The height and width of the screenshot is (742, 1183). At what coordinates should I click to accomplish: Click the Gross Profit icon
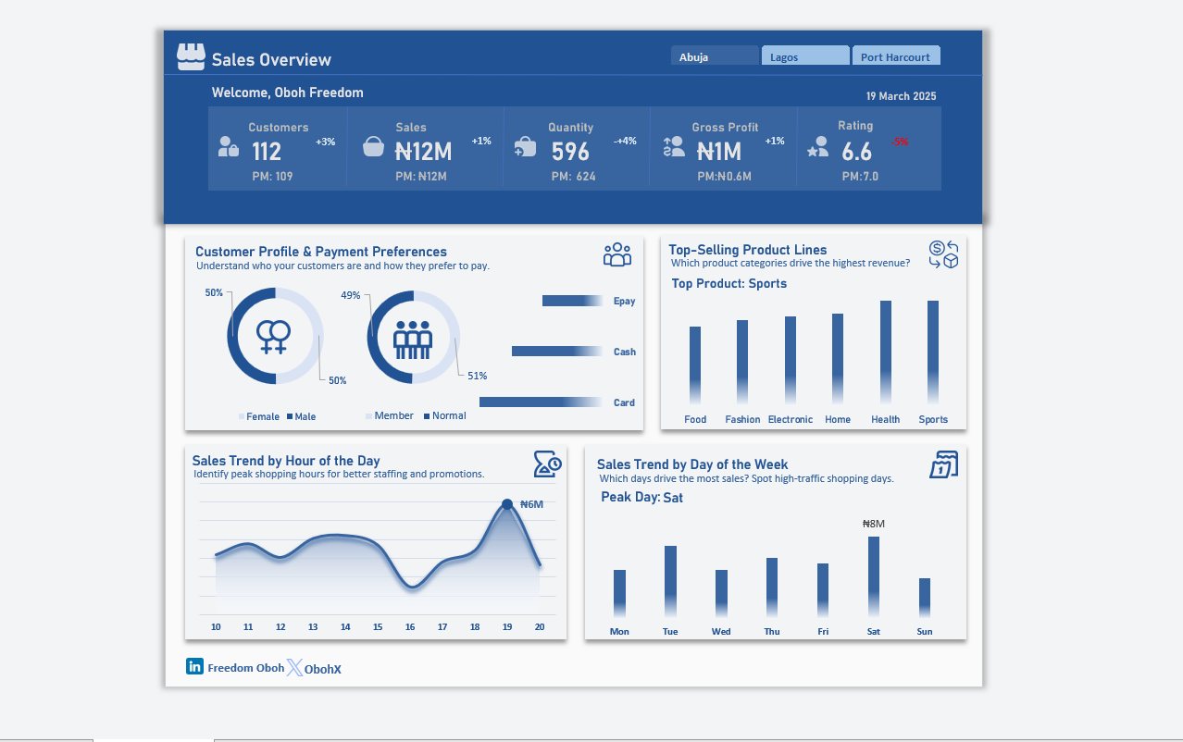click(x=674, y=146)
